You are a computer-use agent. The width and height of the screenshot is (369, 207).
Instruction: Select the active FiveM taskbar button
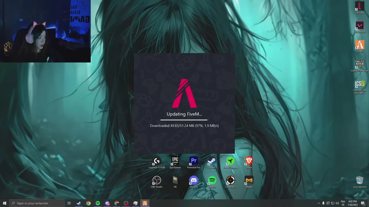(145, 203)
